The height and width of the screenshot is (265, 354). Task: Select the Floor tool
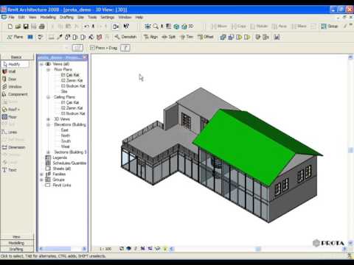[x=10, y=117]
